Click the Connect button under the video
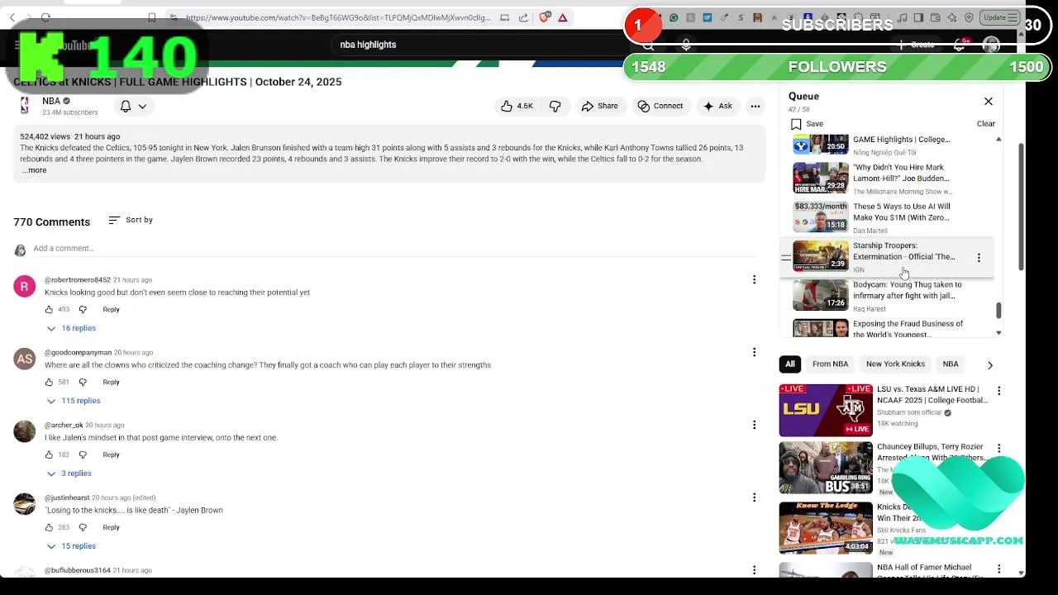Image resolution: width=1058 pixels, height=595 pixels. click(x=660, y=106)
